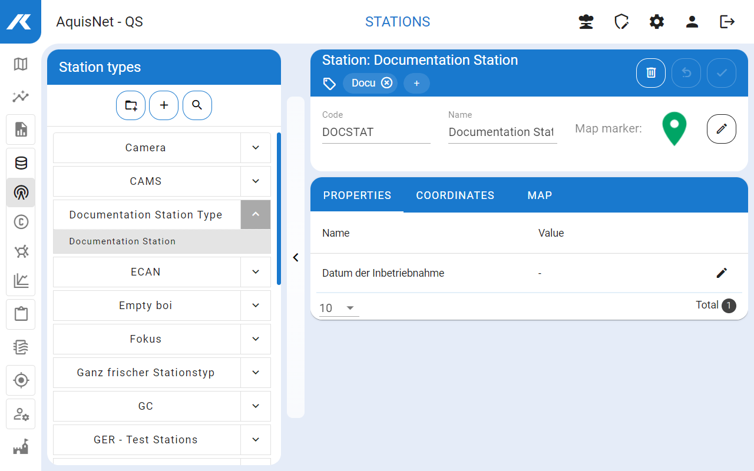Click the add folder icon
The height and width of the screenshot is (471, 754).
point(131,105)
